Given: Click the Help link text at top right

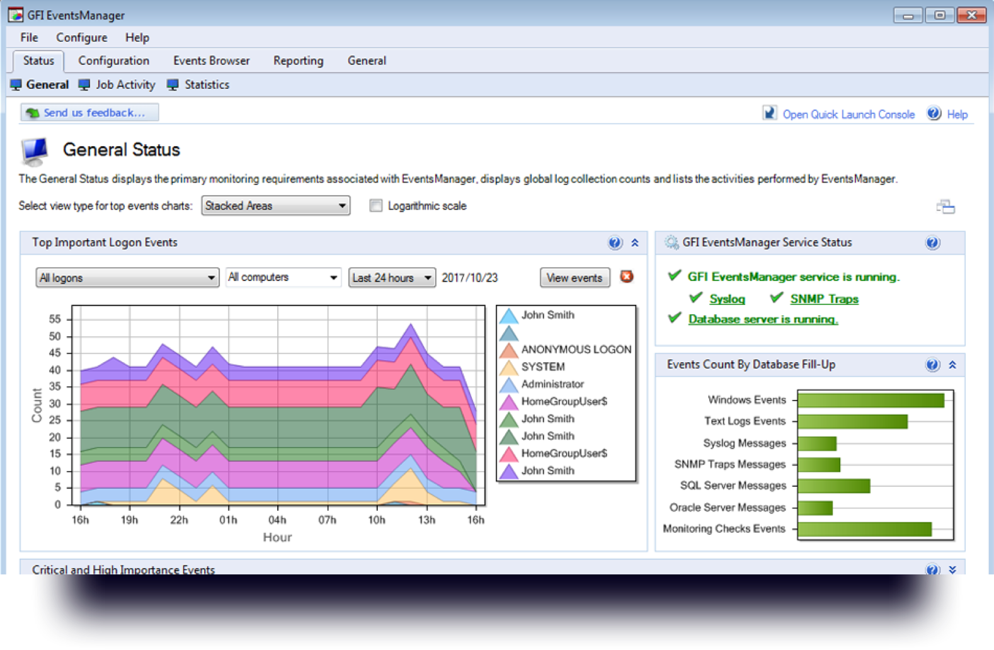Looking at the screenshot, I should coord(957,115).
